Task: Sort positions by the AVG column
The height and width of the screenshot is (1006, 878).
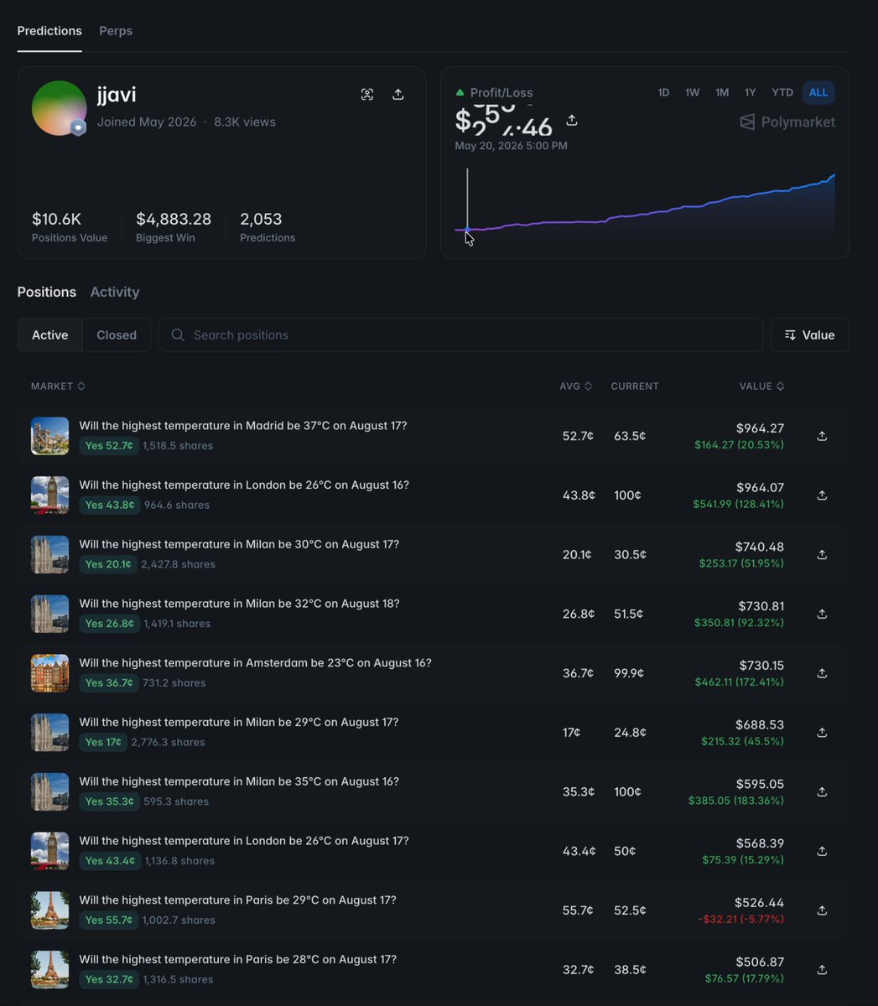Action: coord(576,386)
